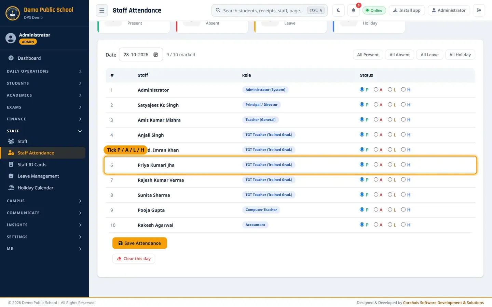Viewport: 492px width, 307px height.
Task: Expand the Finance sidebar section
Action: click(x=44, y=119)
